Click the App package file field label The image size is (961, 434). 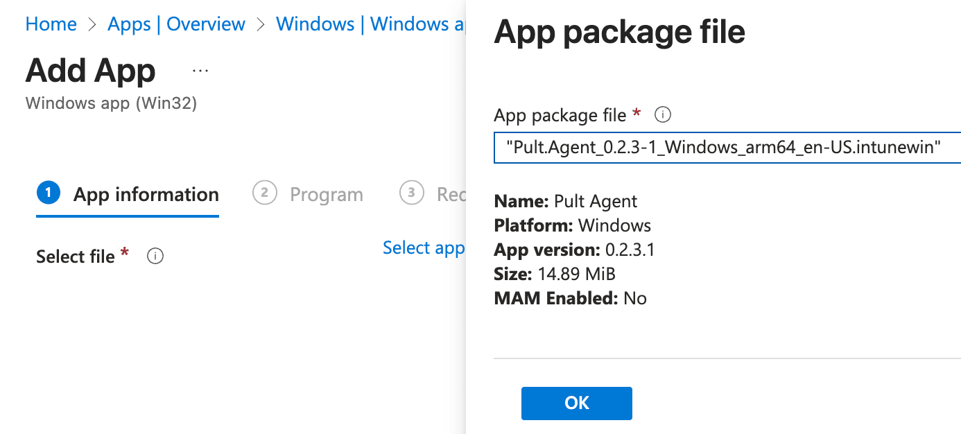tap(560, 115)
